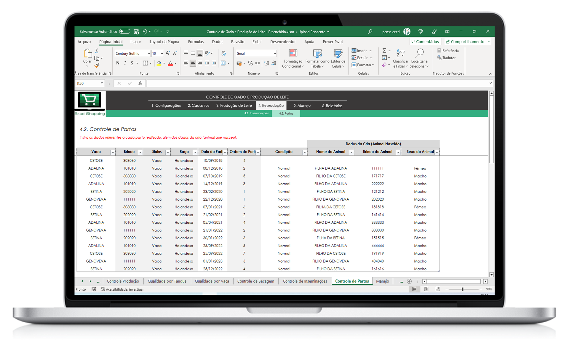The height and width of the screenshot is (341, 569).
Task: Toggle the Salvamento Automático switch
Action: (125, 31)
